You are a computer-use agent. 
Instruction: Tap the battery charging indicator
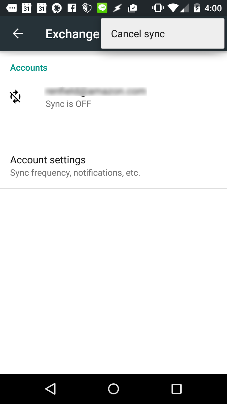[x=197, y=8]
